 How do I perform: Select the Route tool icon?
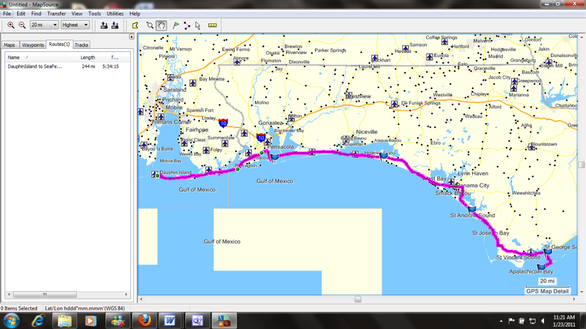click(x=186, y=25)
